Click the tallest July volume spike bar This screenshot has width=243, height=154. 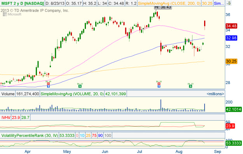click(161, 106)
